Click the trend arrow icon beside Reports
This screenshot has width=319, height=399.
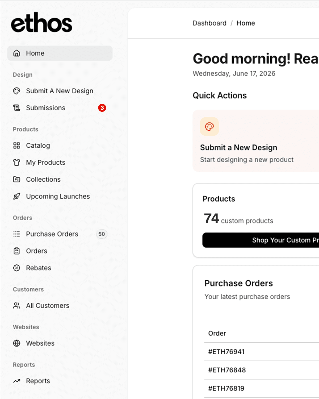(17, 381)
